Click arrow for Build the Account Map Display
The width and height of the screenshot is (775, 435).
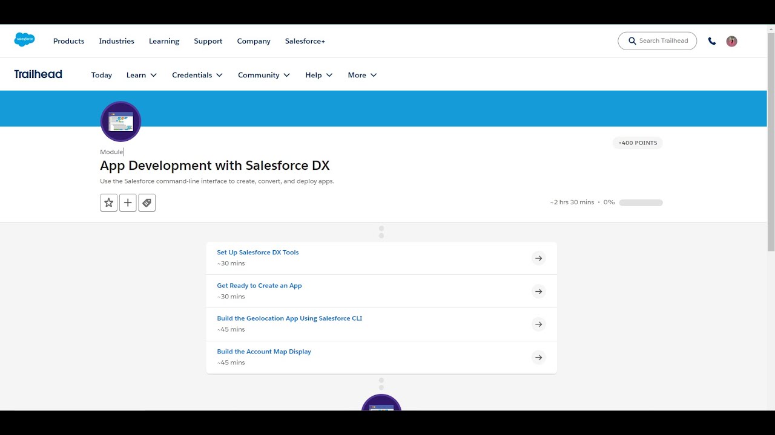538,358
